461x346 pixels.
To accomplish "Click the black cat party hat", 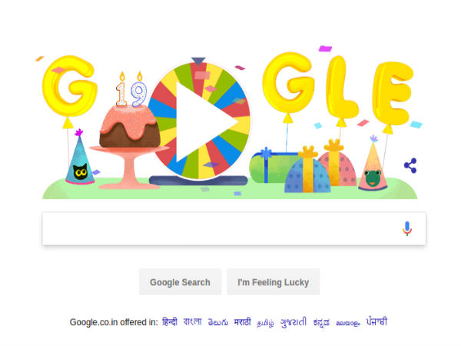I will click(x=79, y=158).
